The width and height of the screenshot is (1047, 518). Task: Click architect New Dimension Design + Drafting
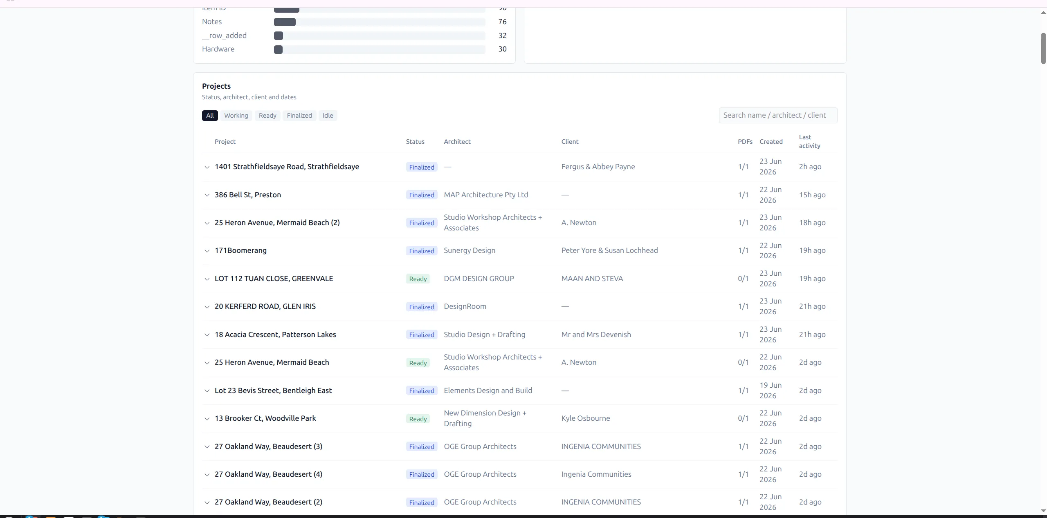pyautogui.click(x=485, y=418)
